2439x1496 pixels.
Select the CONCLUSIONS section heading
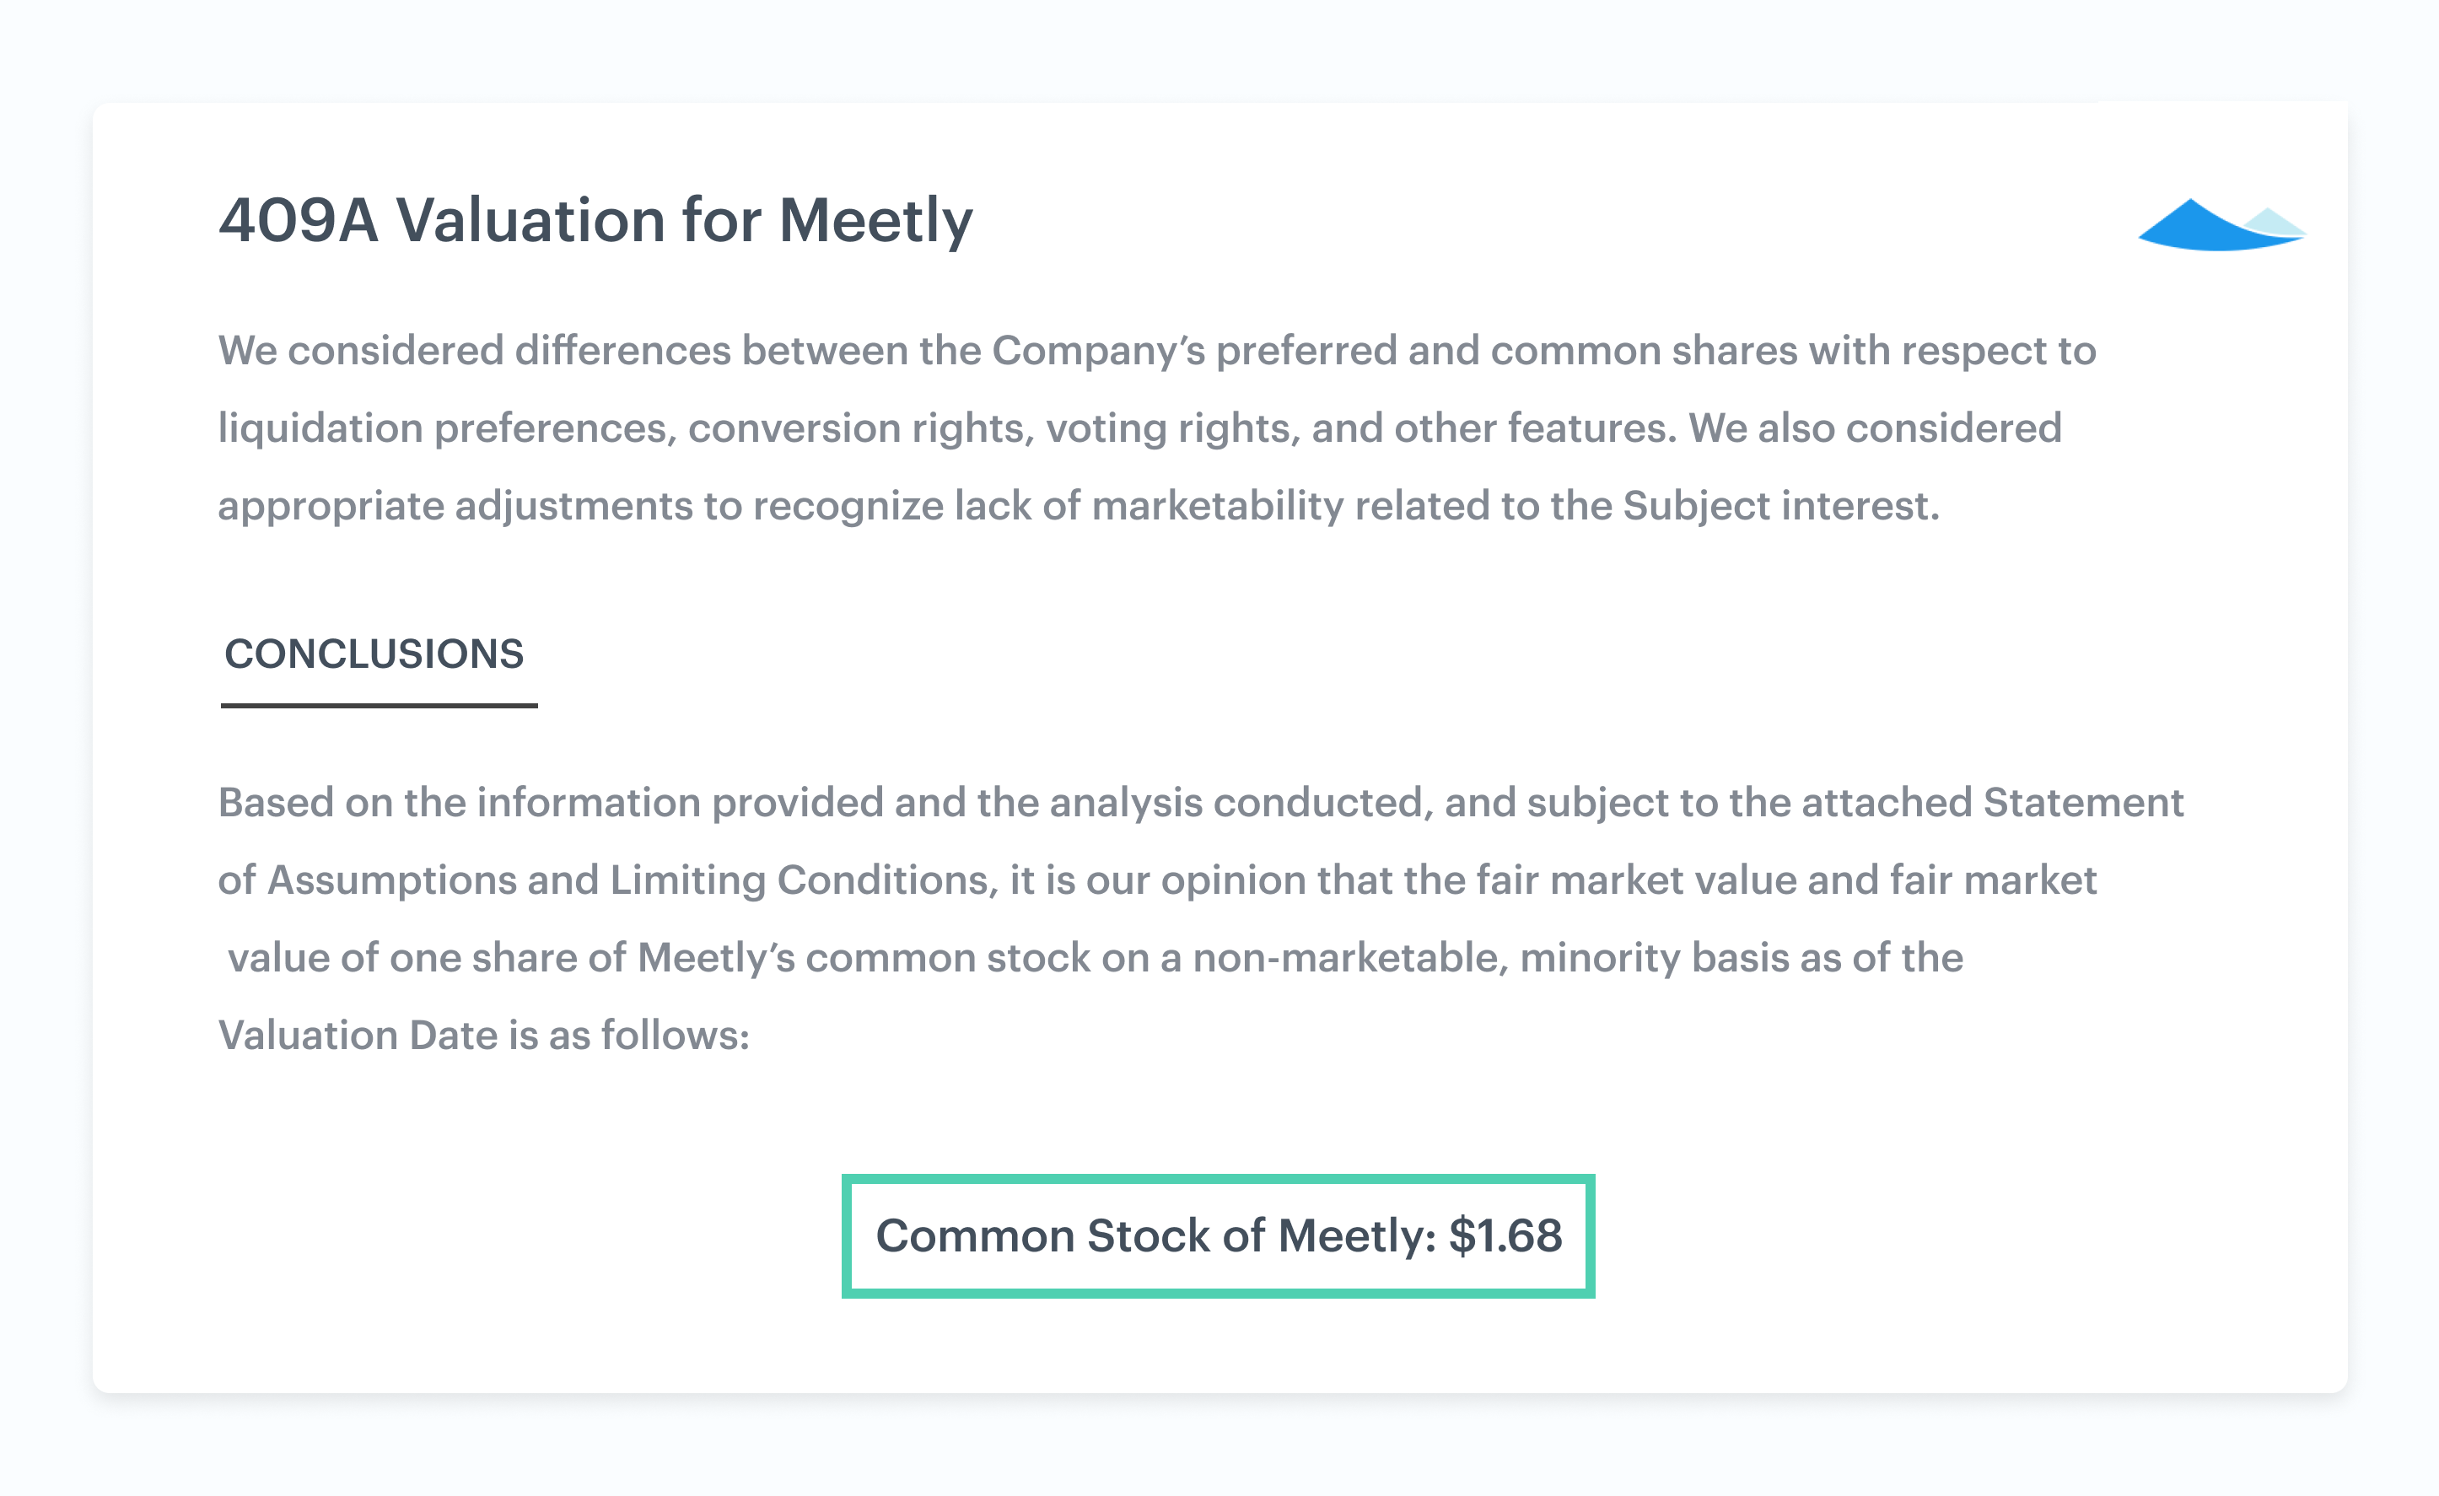[x=374, y=654]
